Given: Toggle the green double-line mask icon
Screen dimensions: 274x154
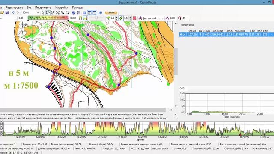Looking at the screenshot, I should 121,18.
